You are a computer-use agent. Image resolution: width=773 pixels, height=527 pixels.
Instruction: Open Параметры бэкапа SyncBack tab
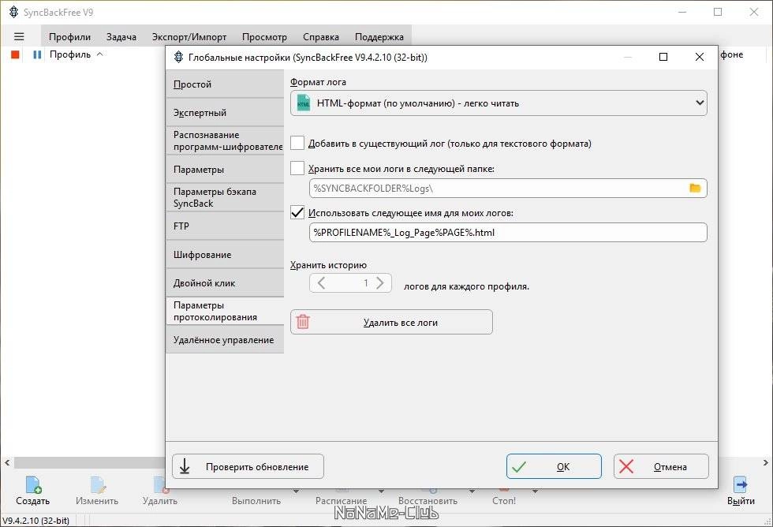tap(226, 197)
